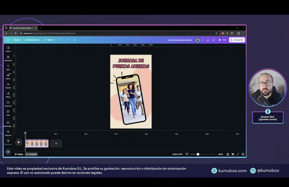Add a new page with timeline plus button
289x187 pixels.
pyautogui.click(x=56, y=144)
